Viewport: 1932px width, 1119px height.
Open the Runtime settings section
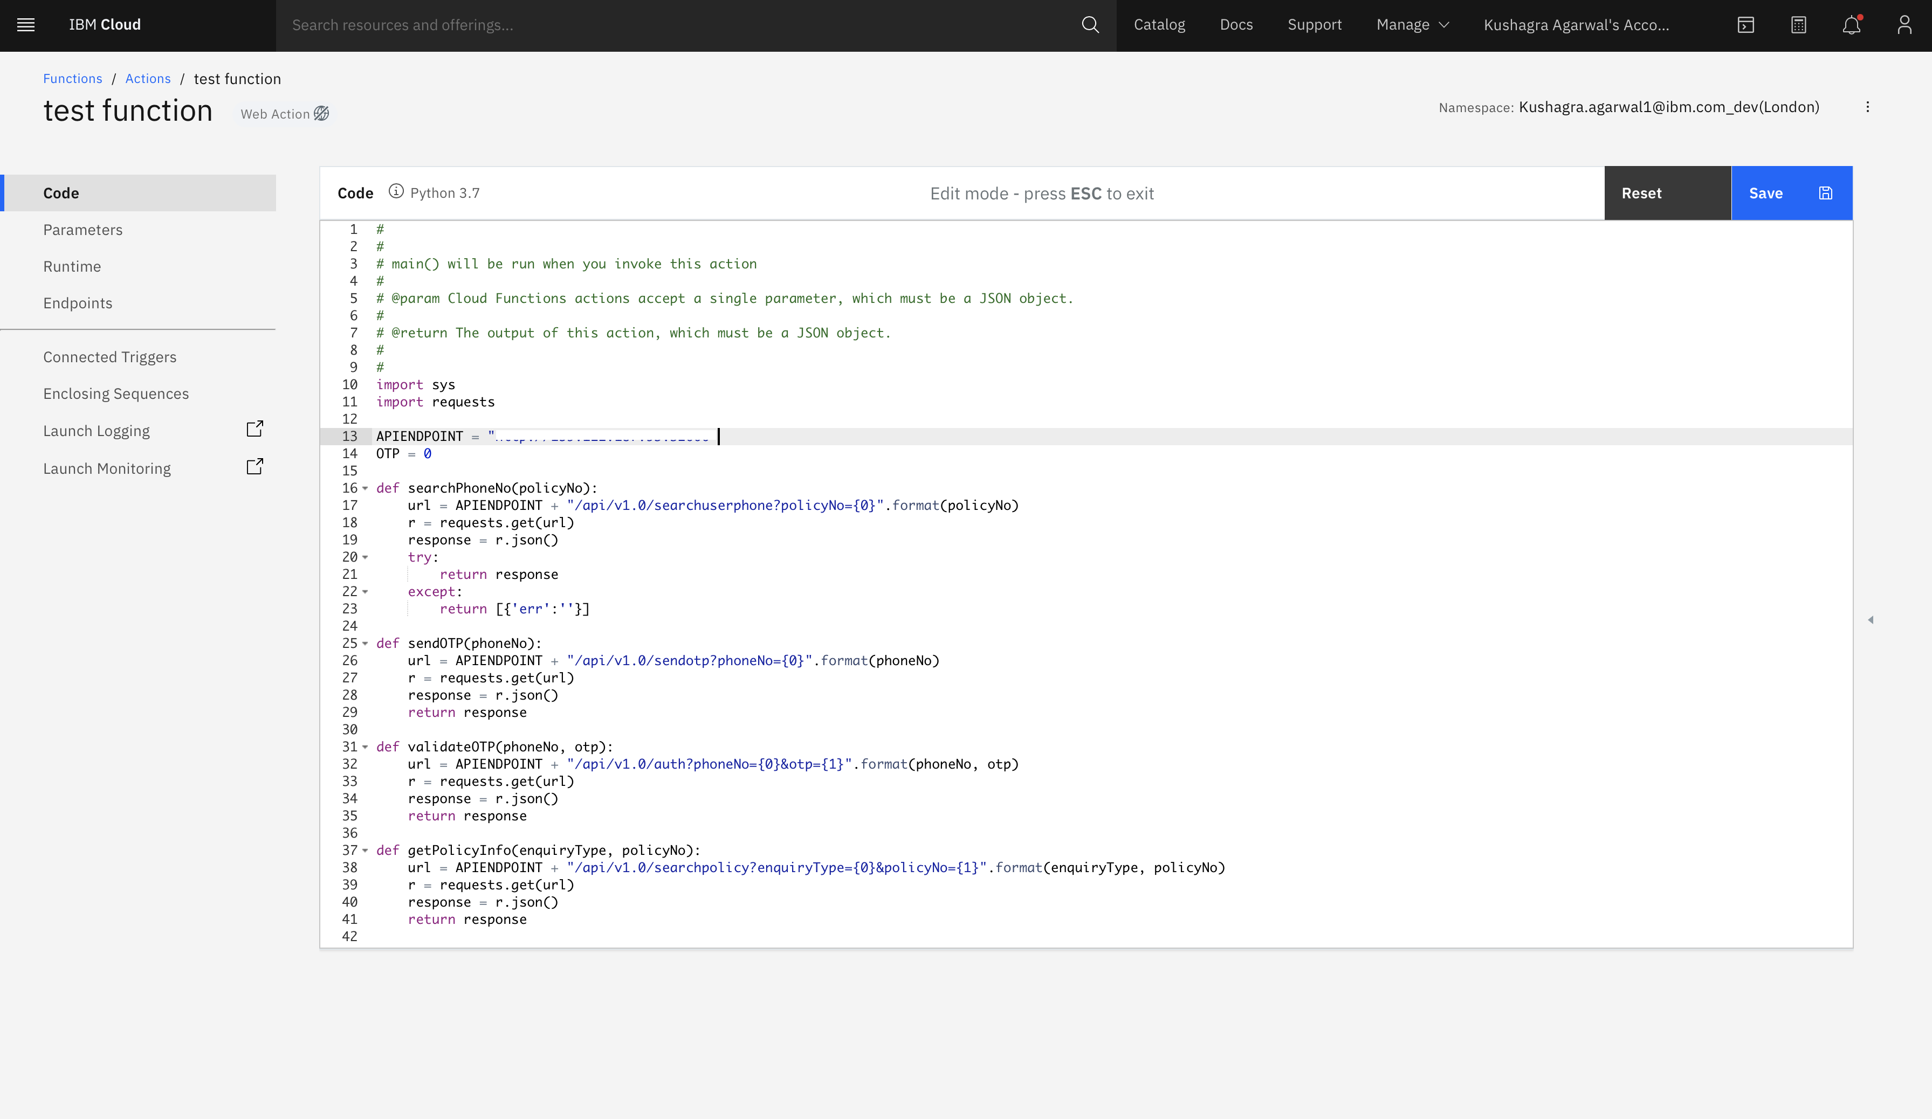pyautogui.click(x=72, y=266)
